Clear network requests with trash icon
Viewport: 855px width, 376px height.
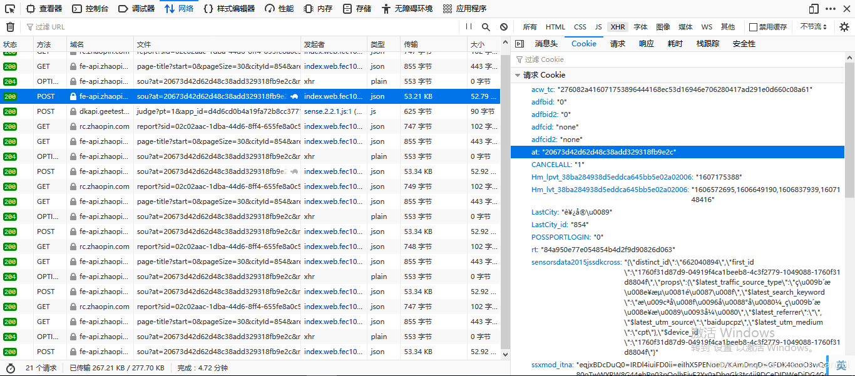point(10,27)
